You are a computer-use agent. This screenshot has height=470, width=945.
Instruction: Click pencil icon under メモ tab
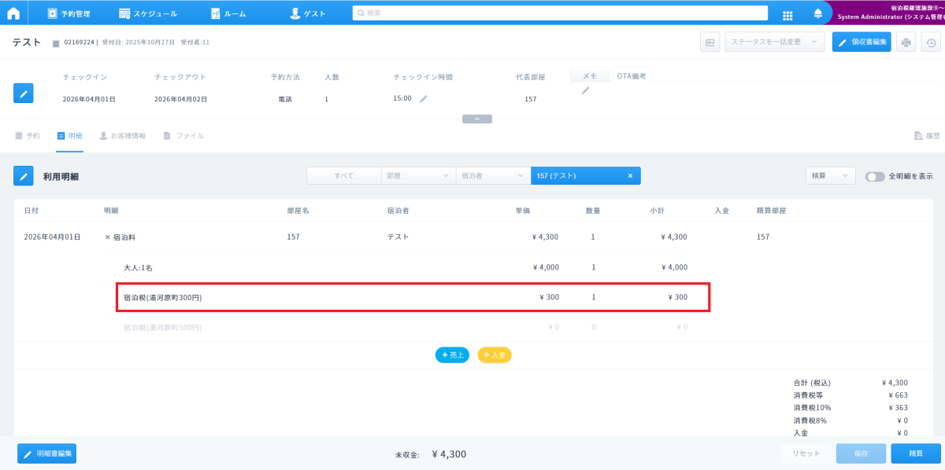pyautogui.click(x=585, y=91)
